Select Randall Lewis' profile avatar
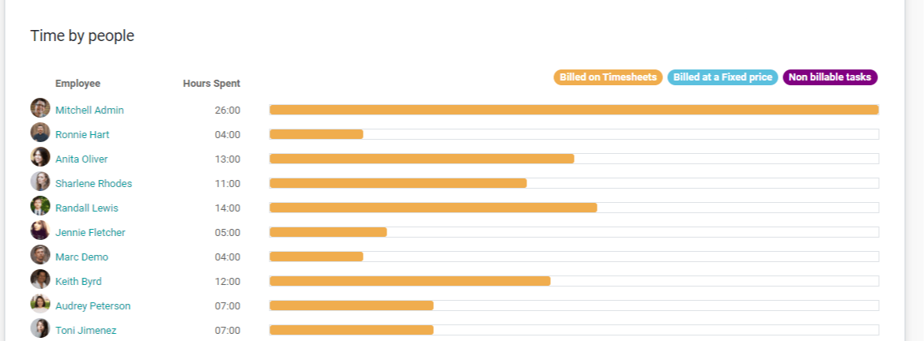The width and height of the screenshot is (924, 341). click(40, 205)
